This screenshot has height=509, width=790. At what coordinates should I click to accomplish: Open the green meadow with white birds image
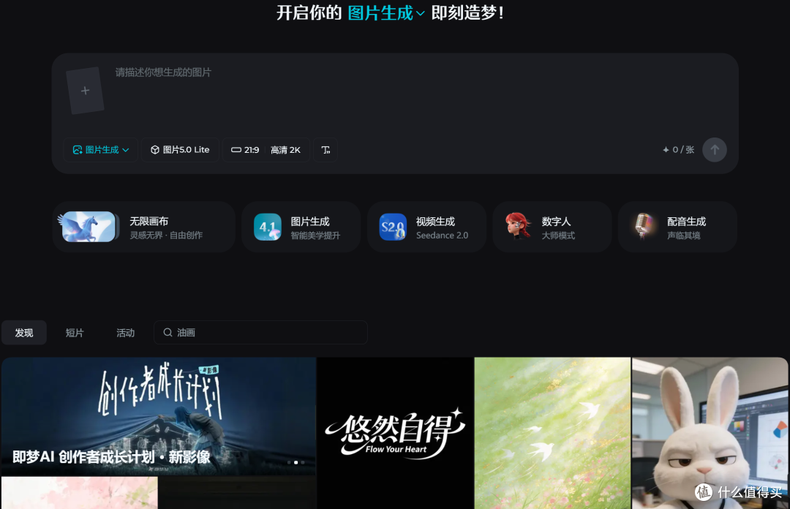tap(552, 433)
